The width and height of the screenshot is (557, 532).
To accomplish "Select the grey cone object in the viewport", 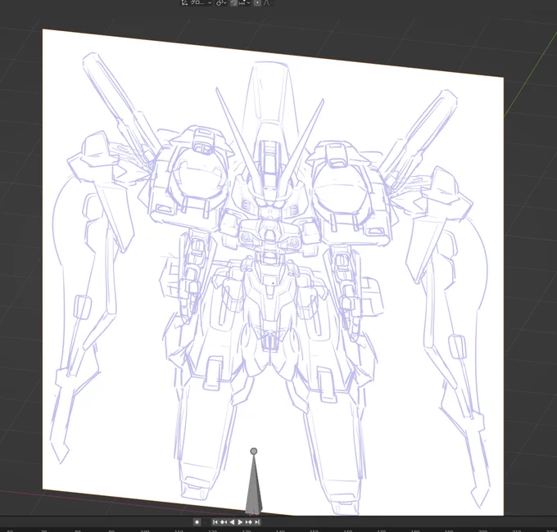I will coord(254,489).
